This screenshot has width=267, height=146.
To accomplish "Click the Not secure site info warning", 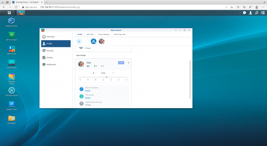I will 29,7.
